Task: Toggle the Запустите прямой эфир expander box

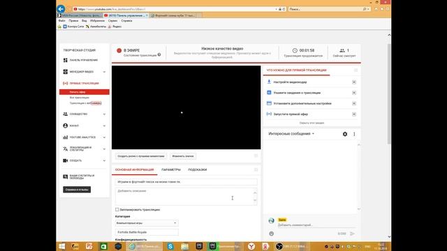Action: coord(354,114)
